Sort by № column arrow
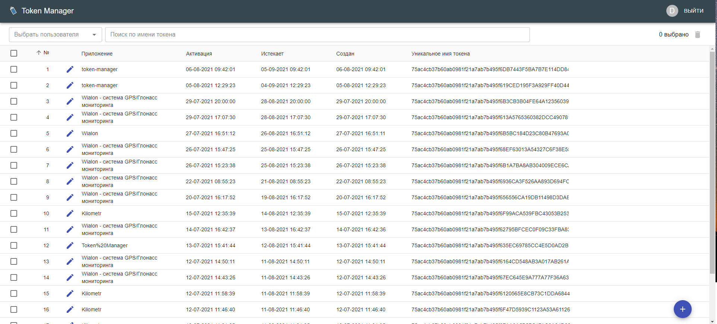 (39, 53)
